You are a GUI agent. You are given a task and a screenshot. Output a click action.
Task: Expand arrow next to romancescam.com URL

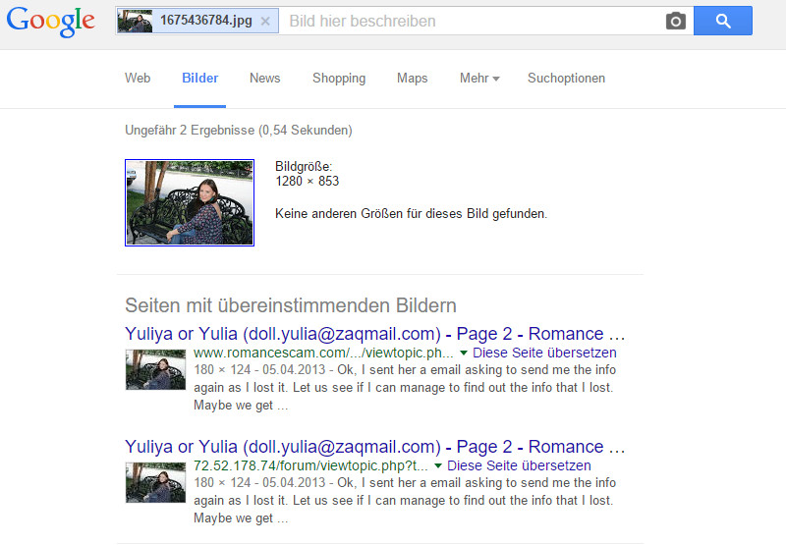(464, 354)
